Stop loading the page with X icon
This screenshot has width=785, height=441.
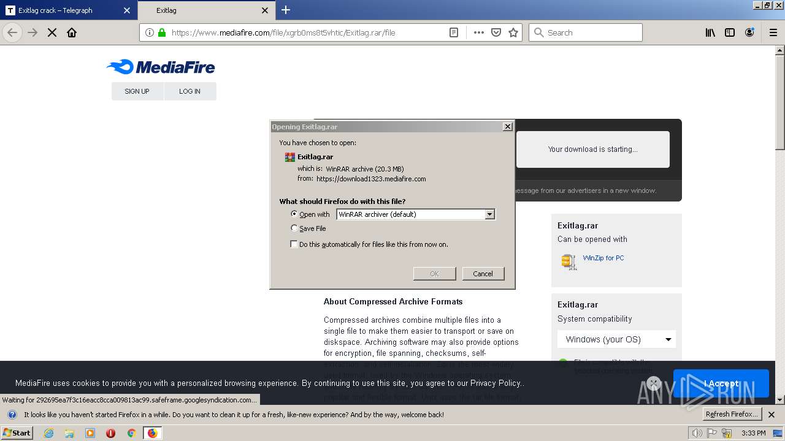point(52,32)
